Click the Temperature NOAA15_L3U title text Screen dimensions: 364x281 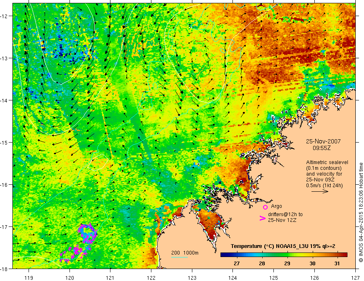point(283,246)
